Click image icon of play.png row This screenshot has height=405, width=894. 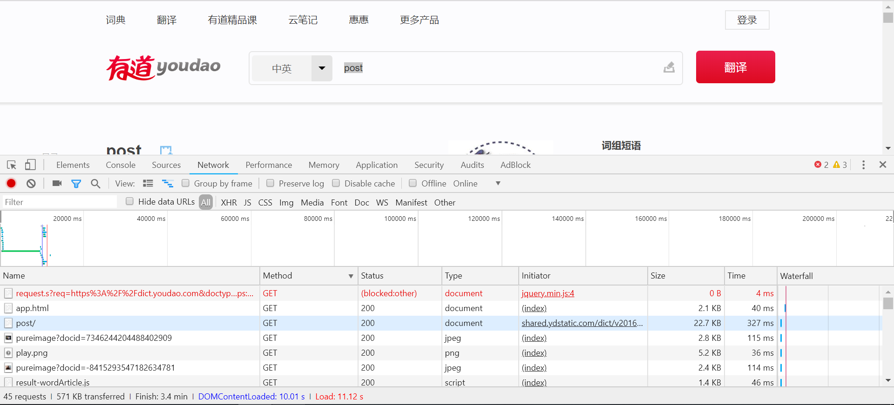[8, 353]
